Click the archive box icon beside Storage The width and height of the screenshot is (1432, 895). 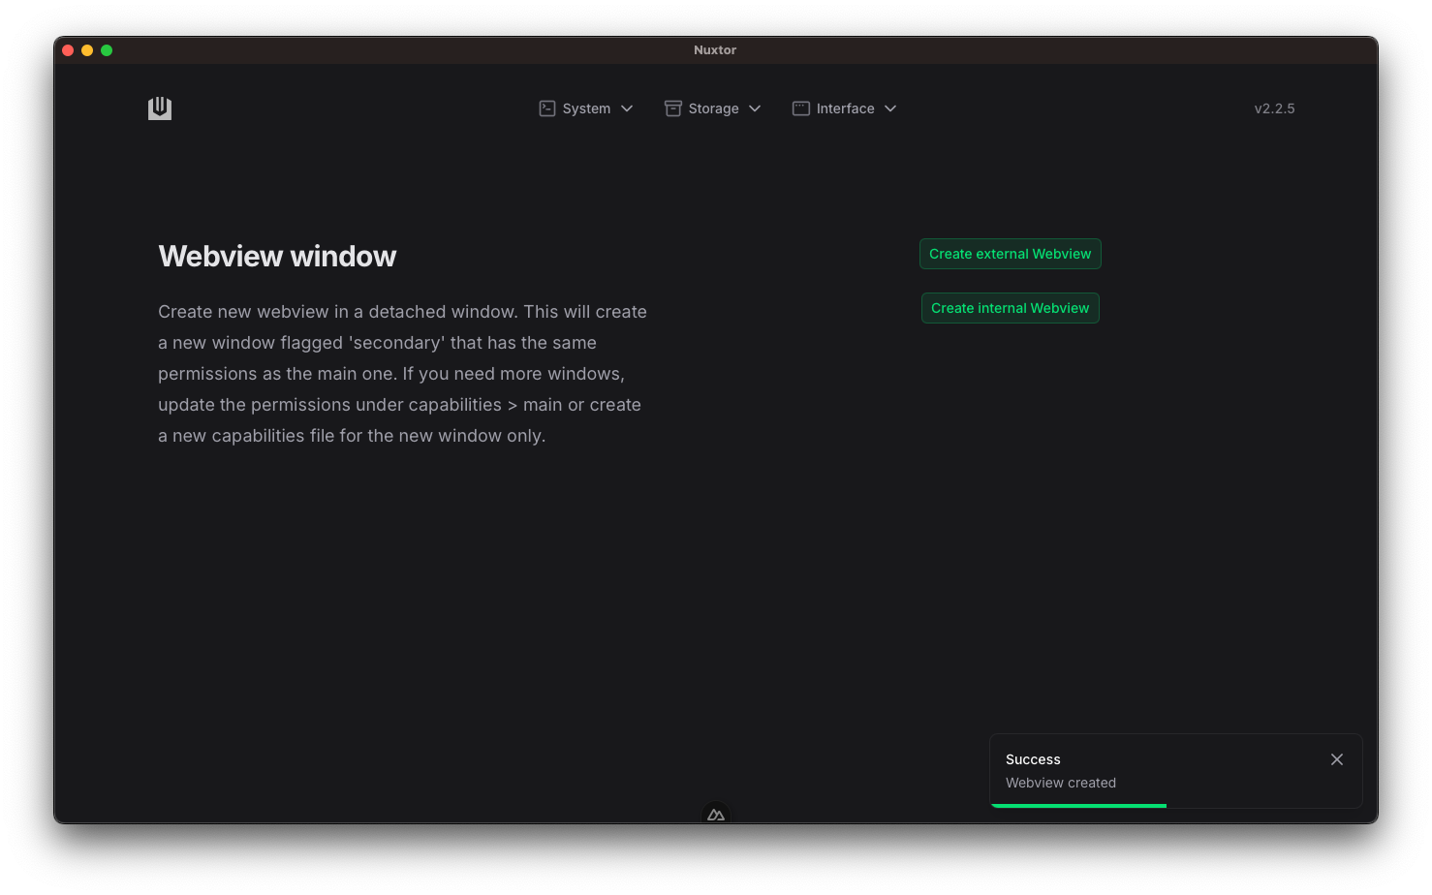pos(672,108)
